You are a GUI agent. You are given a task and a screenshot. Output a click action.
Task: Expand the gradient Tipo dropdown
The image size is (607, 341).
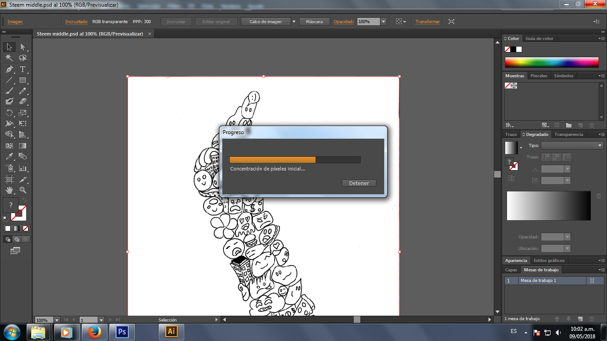click(x=600, y=146)
